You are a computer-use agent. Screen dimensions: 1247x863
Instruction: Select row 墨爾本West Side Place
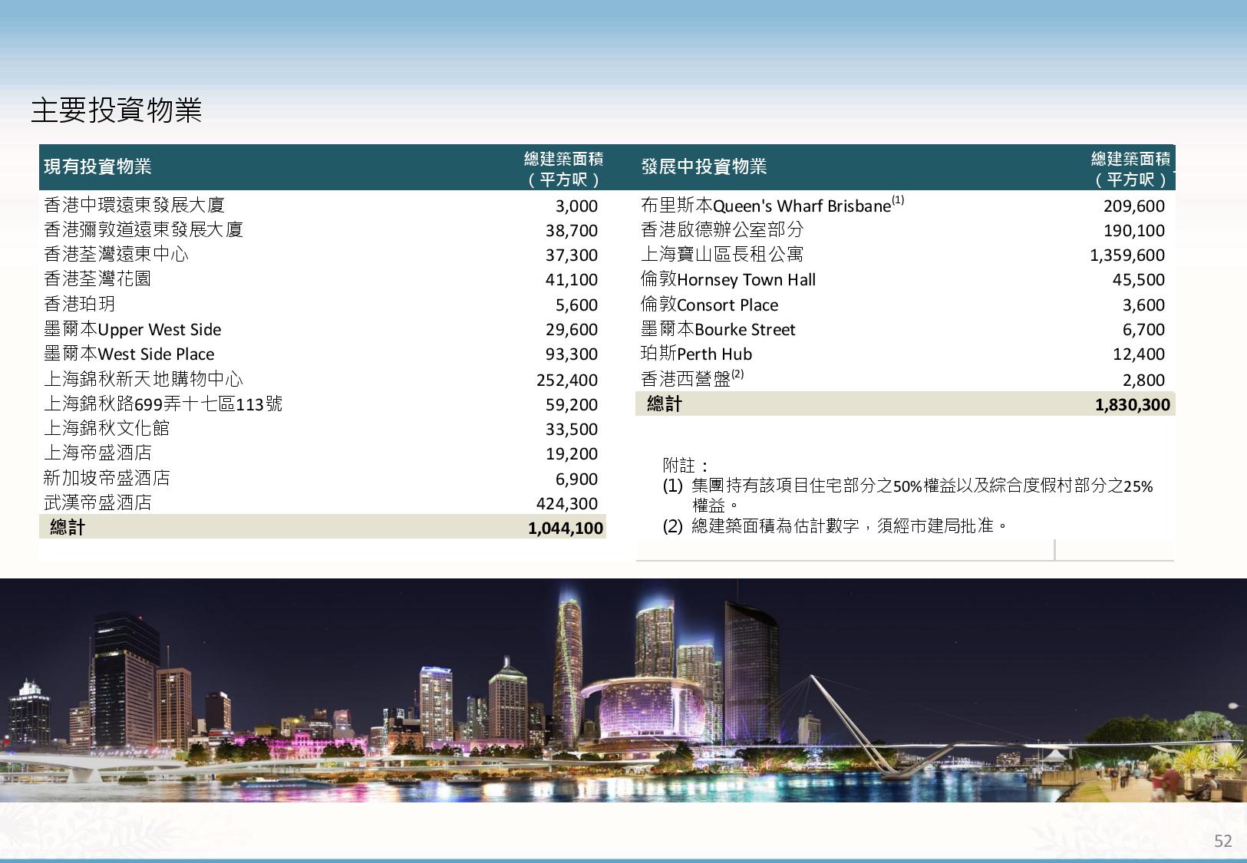322,354
